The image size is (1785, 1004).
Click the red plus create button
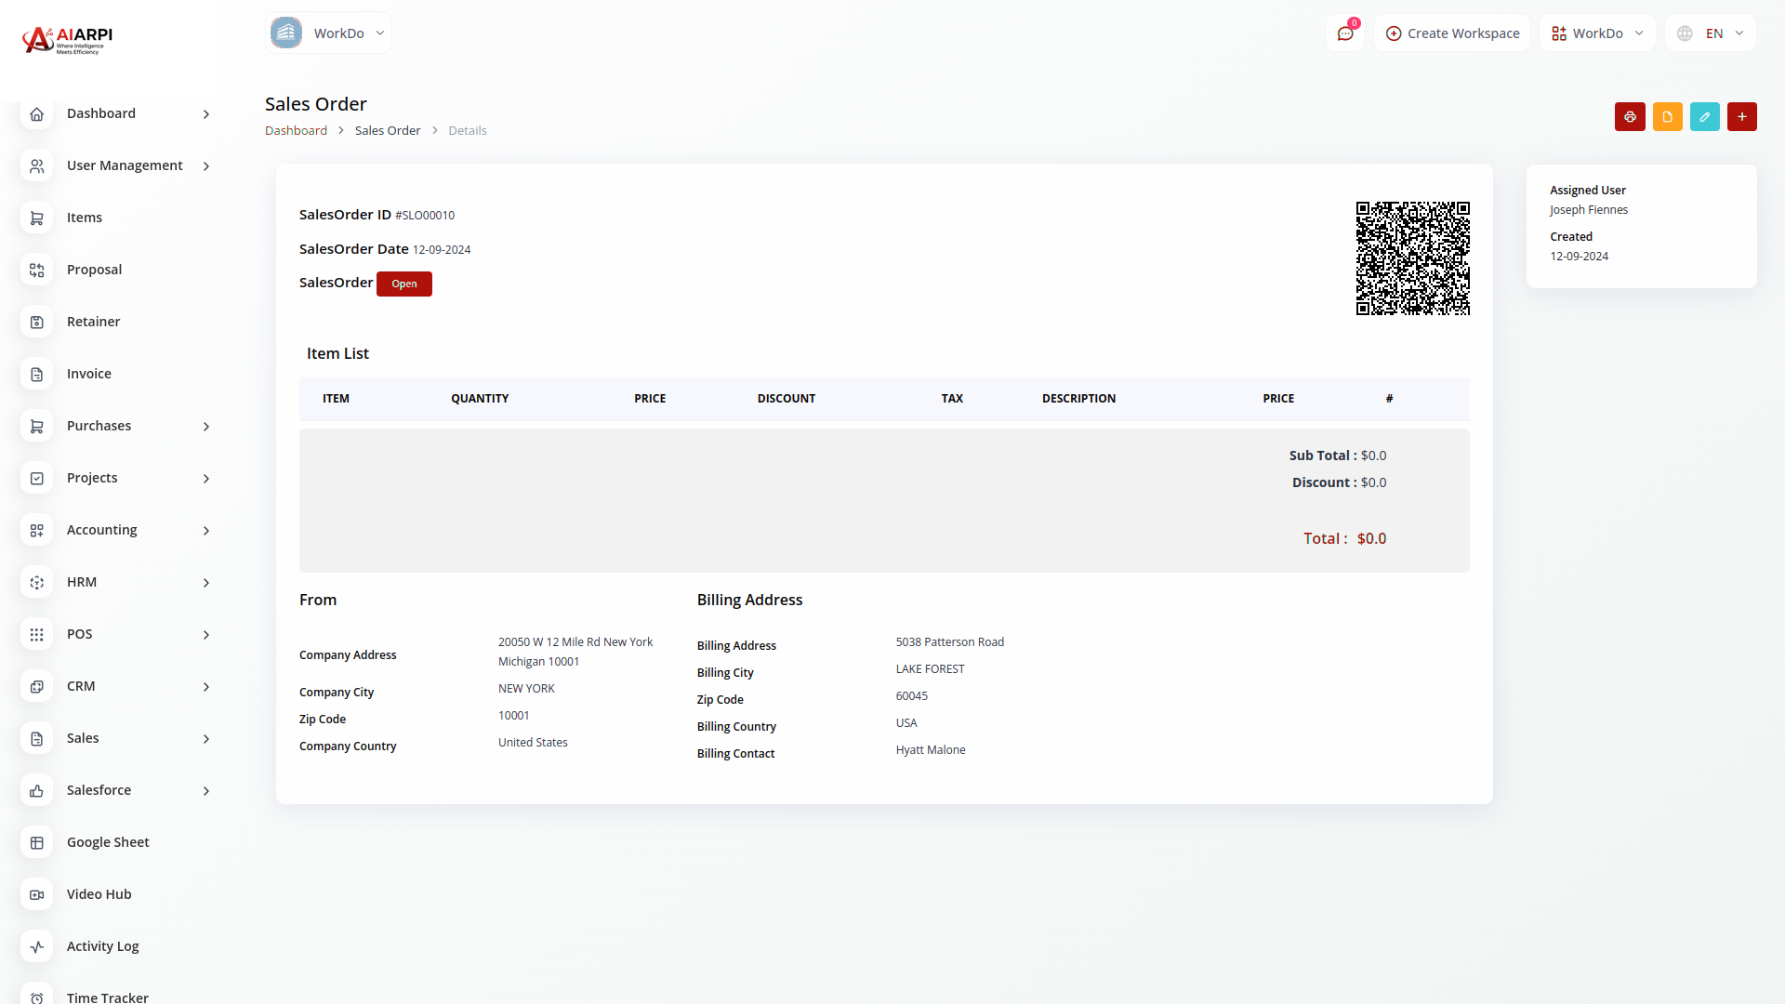1741,116
